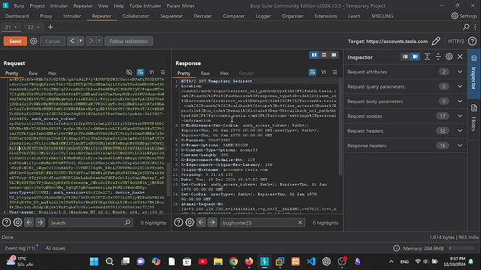481x270 pixels.
Task: Toggle request hide-non-printable eye icon
Action: [x=129, y=72]
